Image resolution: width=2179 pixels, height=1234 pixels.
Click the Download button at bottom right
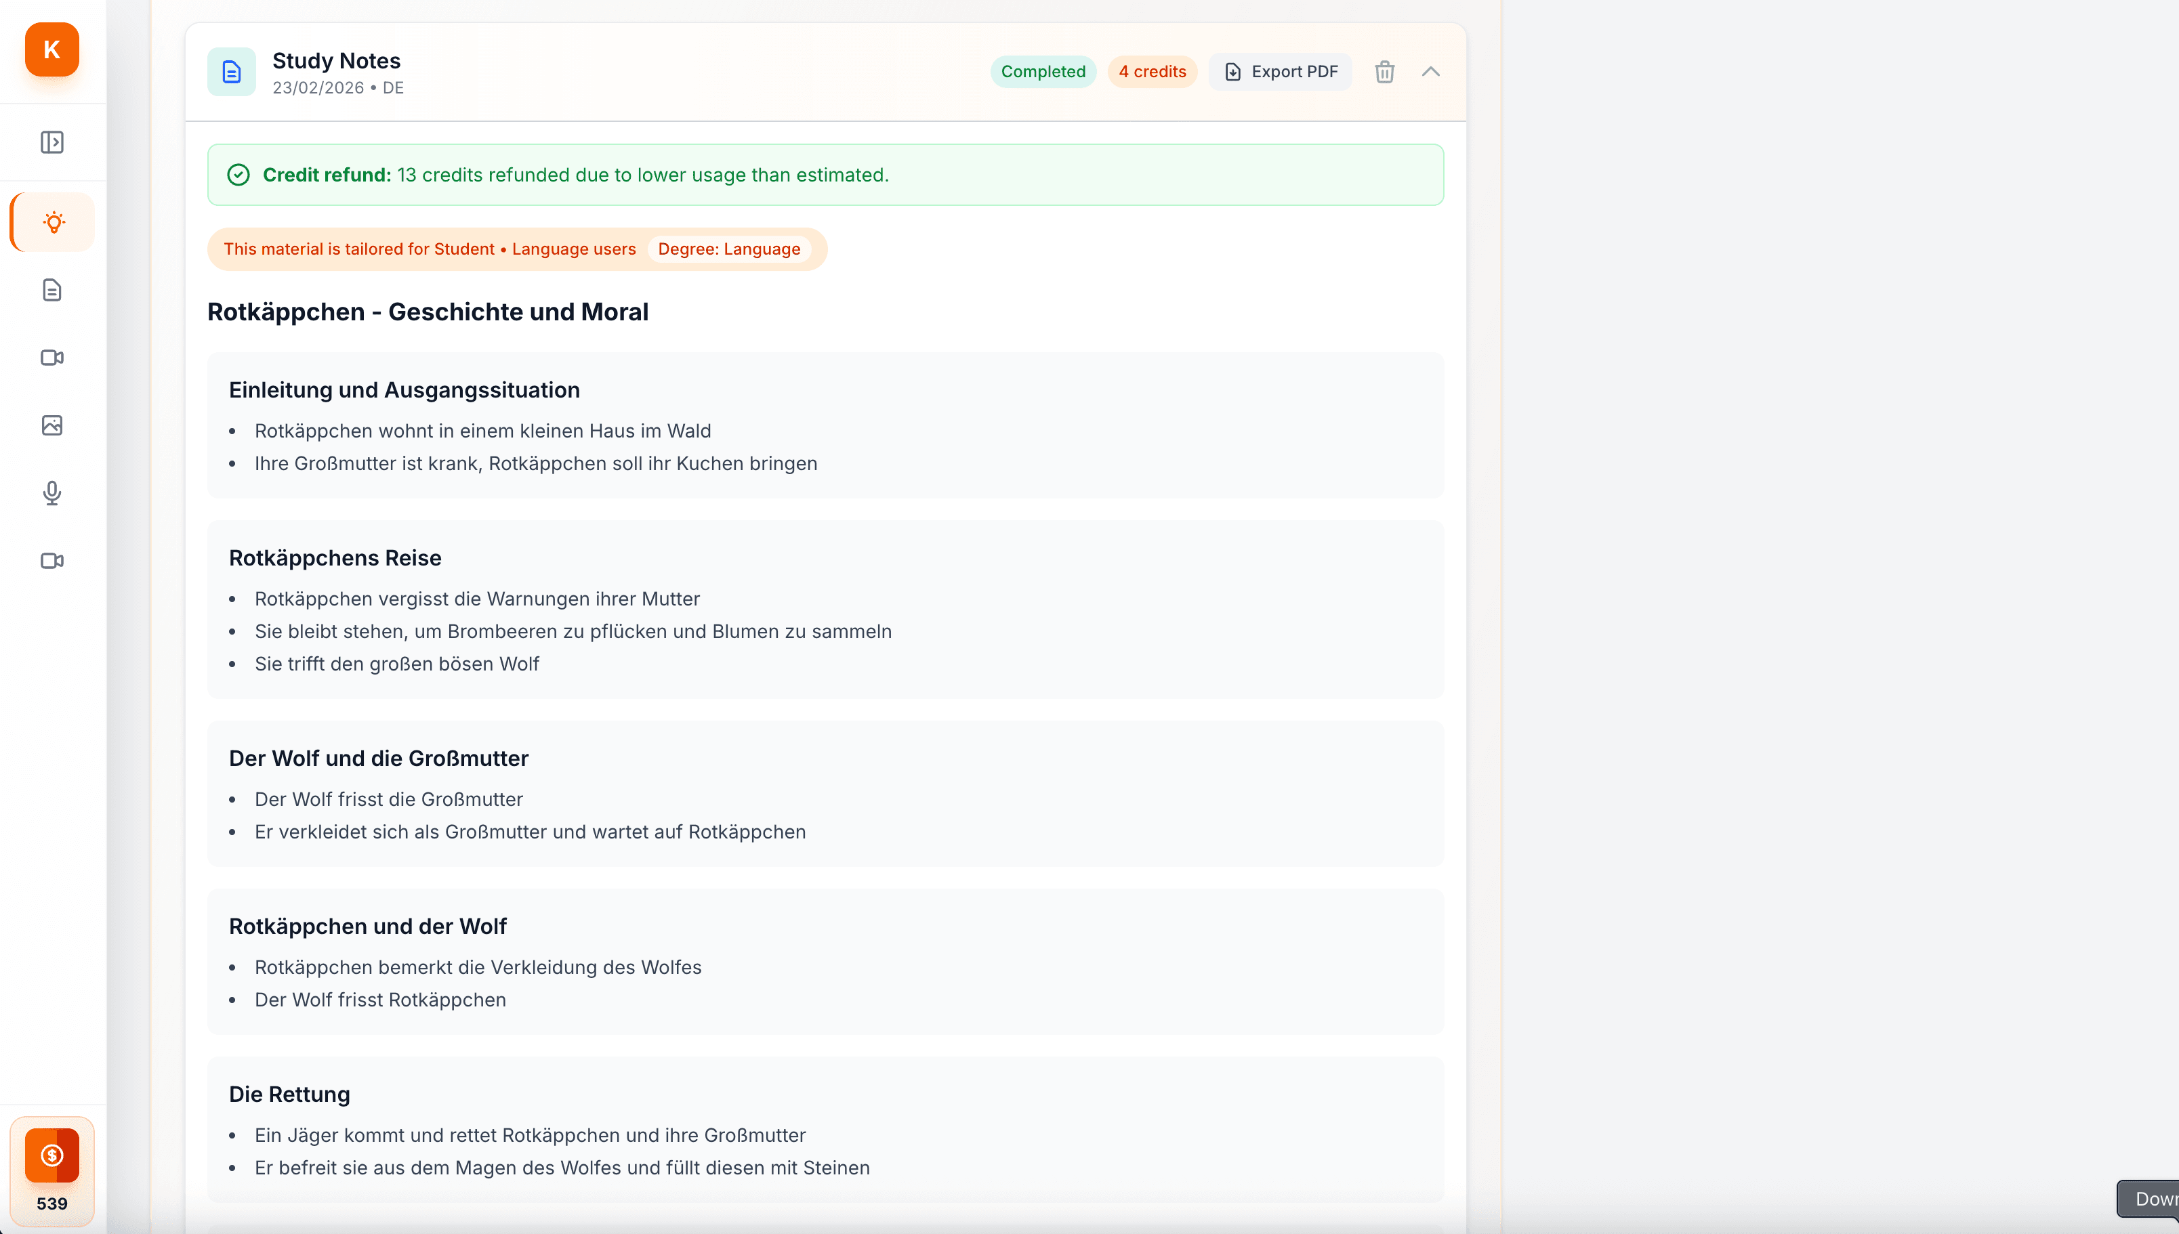pyautogui.click(x=2155, y=1197)
